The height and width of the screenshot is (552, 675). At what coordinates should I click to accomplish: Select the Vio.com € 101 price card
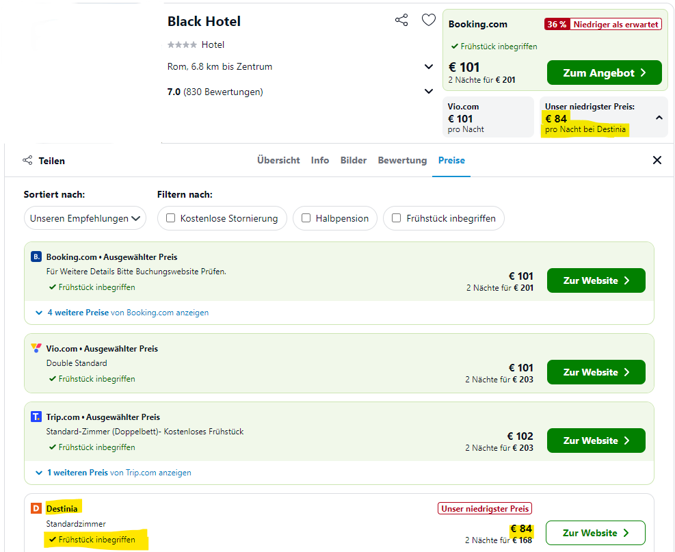click(x=488, y=117)
